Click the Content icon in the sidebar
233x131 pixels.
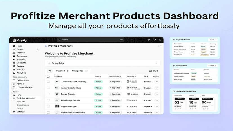(x=14, y=66)
